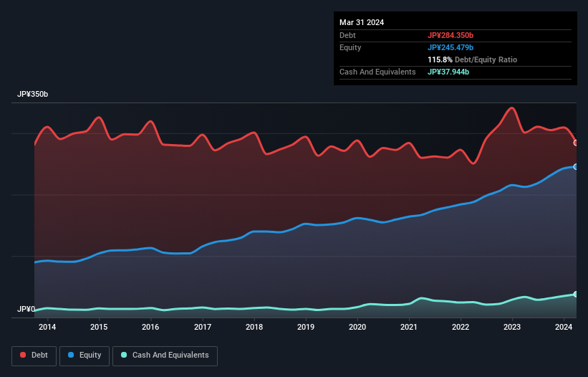This screenshot has height=377, width=588.
Task: Click the red Debt legend dot
Action: click(23, 355)
